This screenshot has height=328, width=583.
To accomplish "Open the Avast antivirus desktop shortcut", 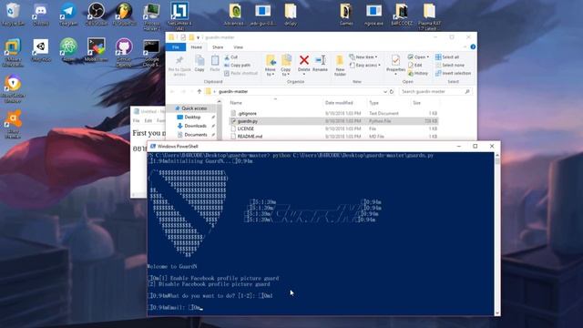I will [13, 124].
